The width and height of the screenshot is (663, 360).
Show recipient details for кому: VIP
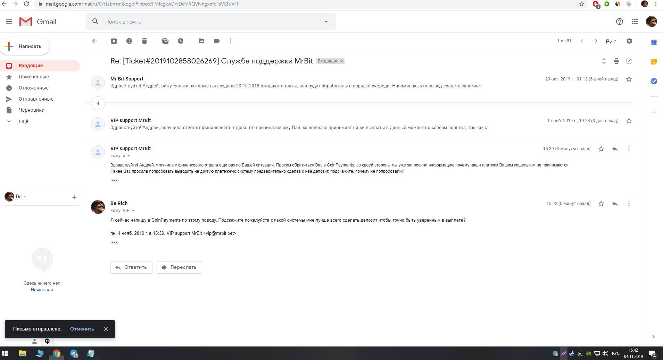[x=133, y=211]
